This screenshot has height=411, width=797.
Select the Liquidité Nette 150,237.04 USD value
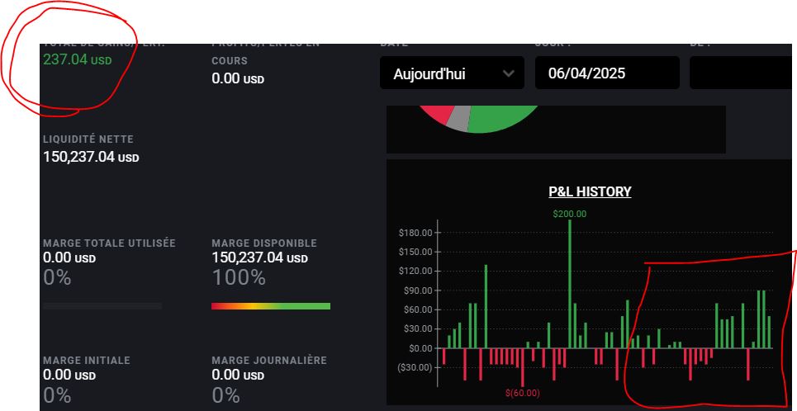(x=91, y=157)
